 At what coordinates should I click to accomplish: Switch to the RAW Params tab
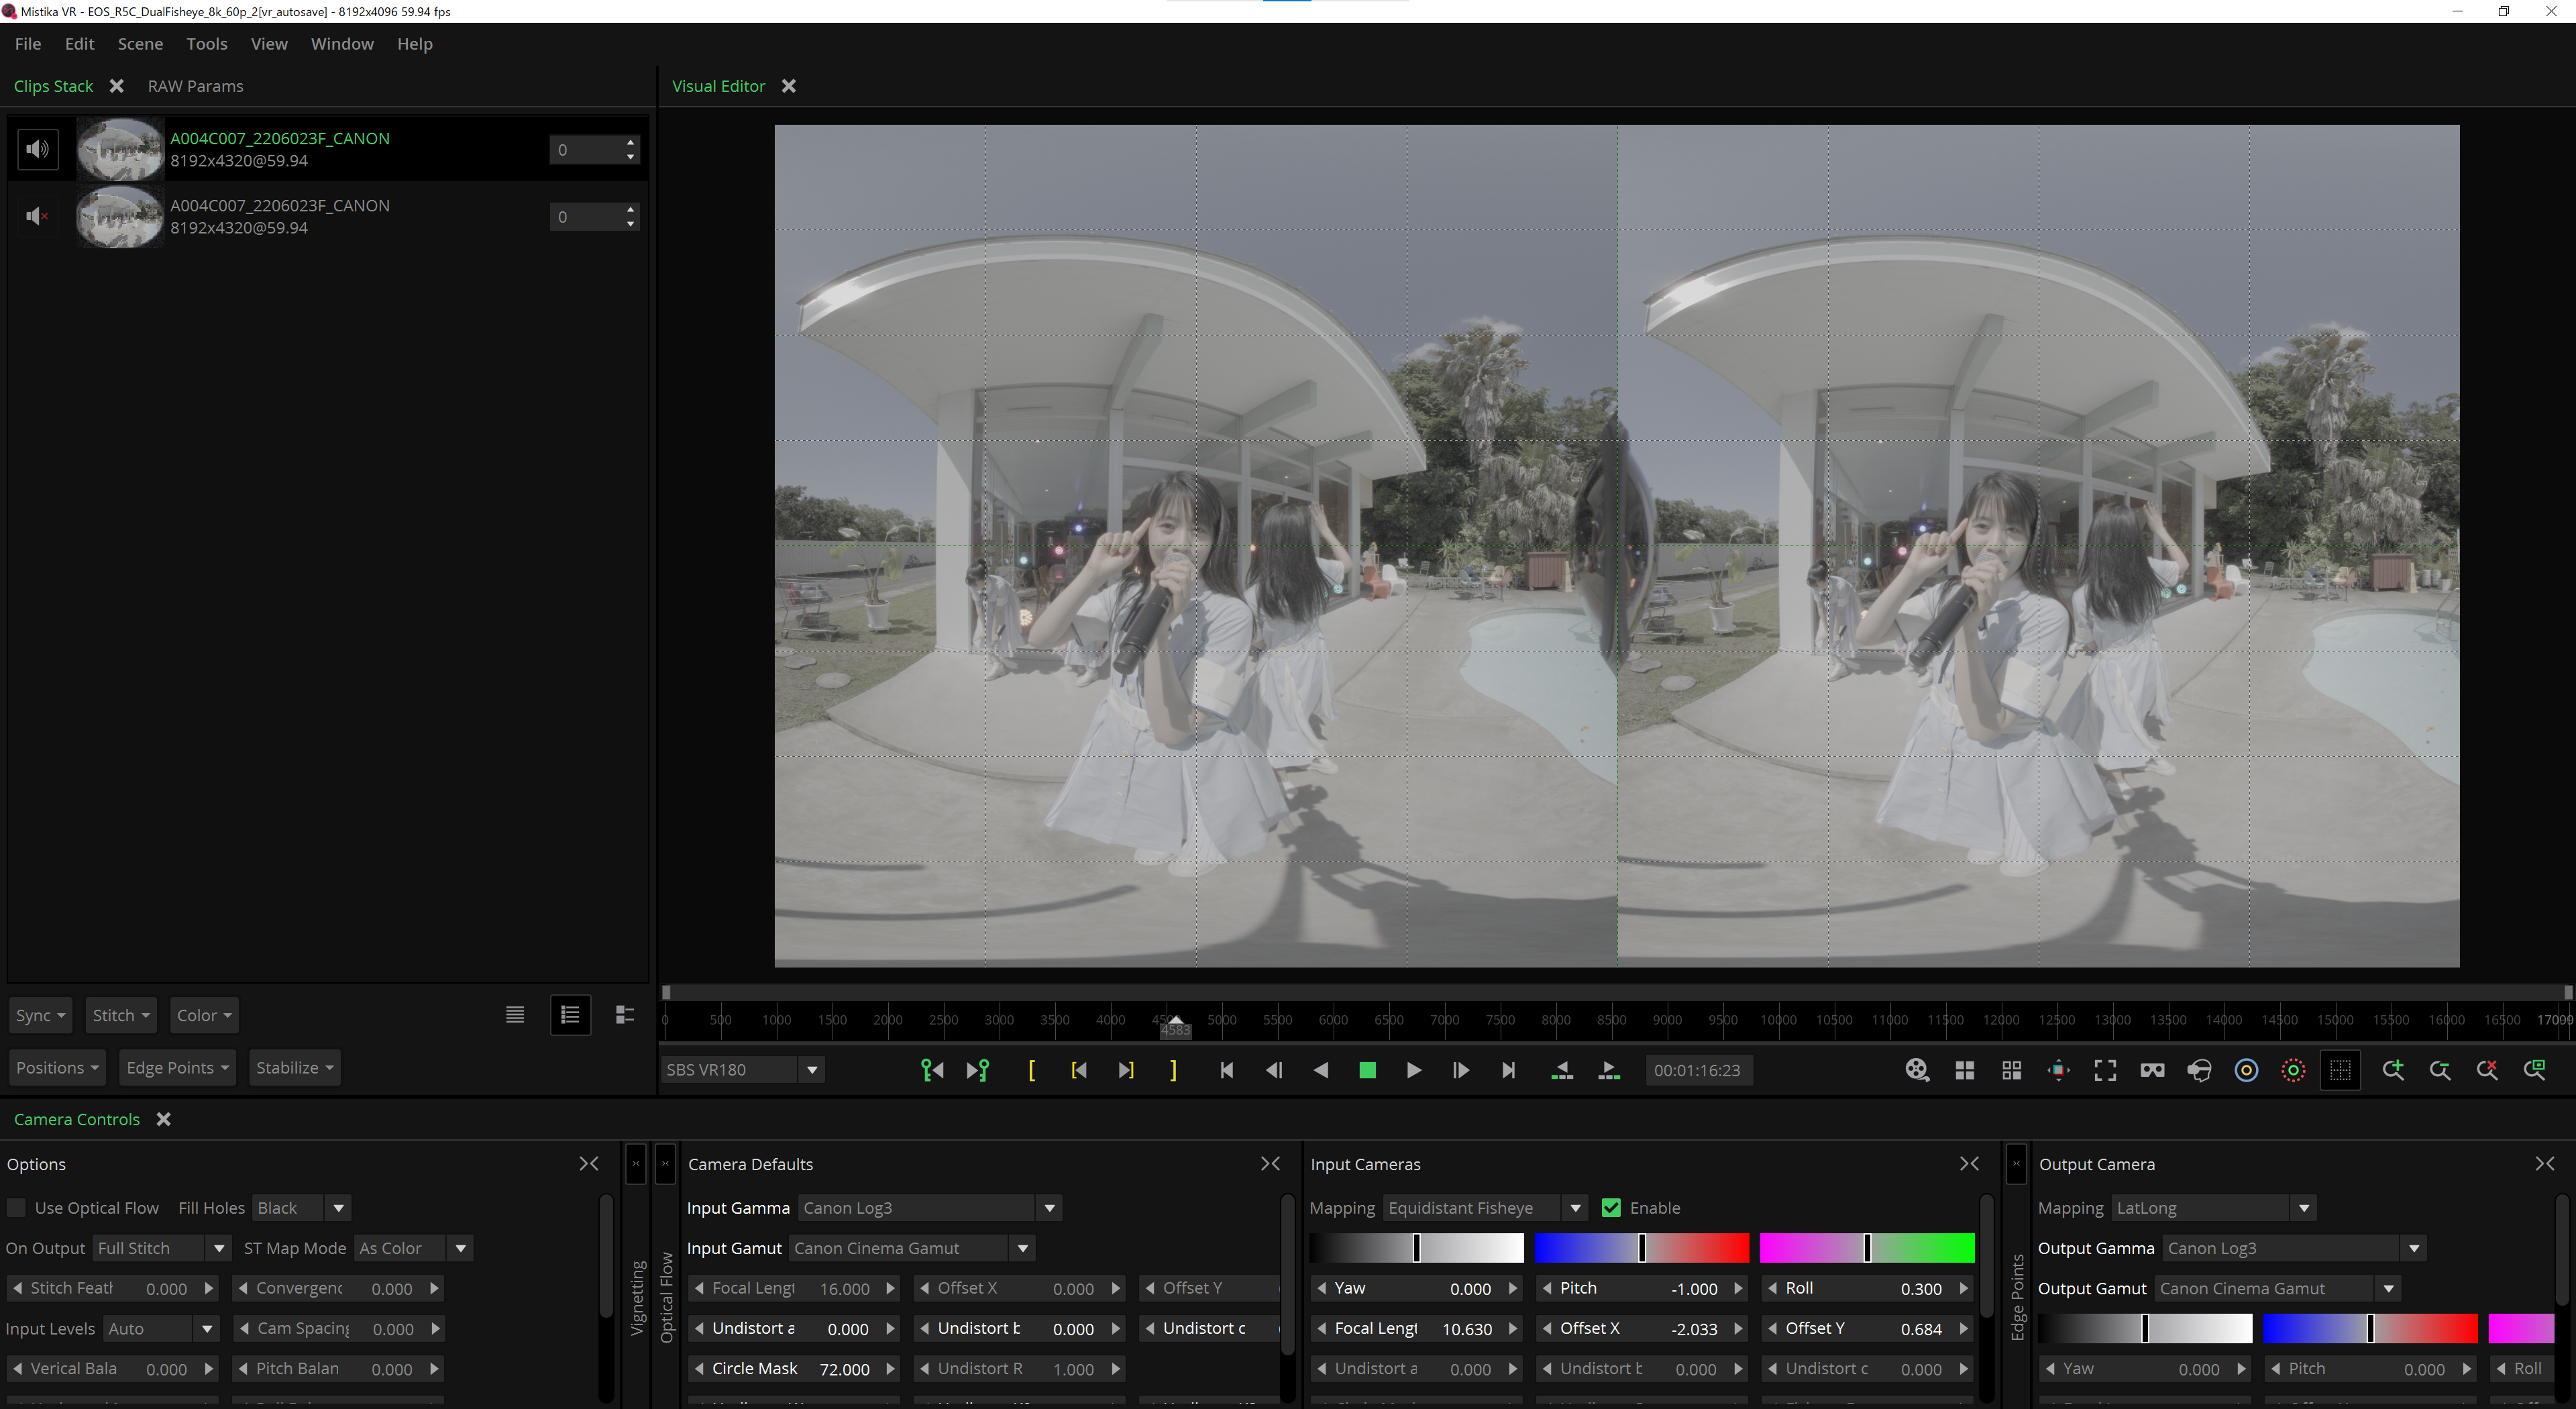pos(195,86)
